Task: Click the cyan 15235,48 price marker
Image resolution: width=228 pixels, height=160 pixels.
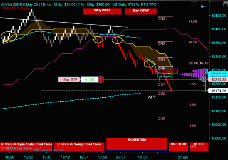Action: point(217,74)
